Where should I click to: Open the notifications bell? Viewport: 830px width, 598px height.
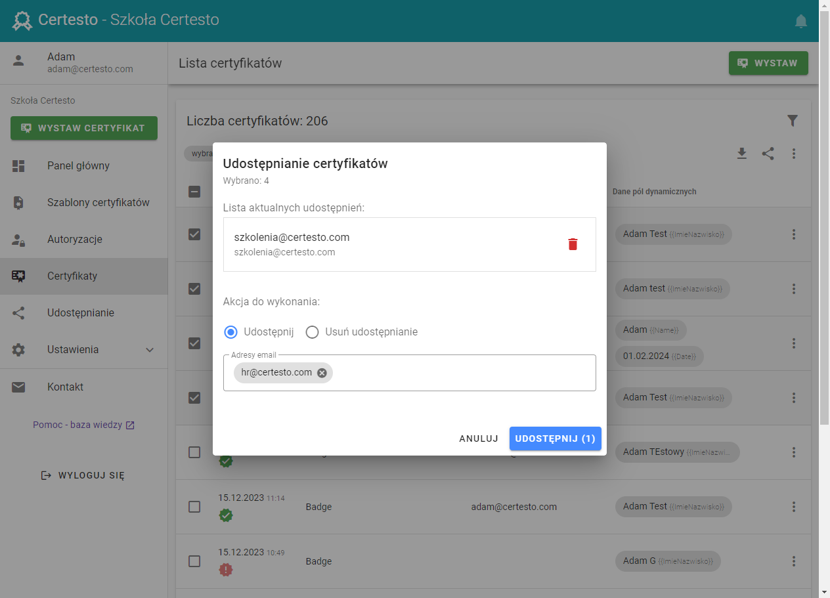pos(801,21)
